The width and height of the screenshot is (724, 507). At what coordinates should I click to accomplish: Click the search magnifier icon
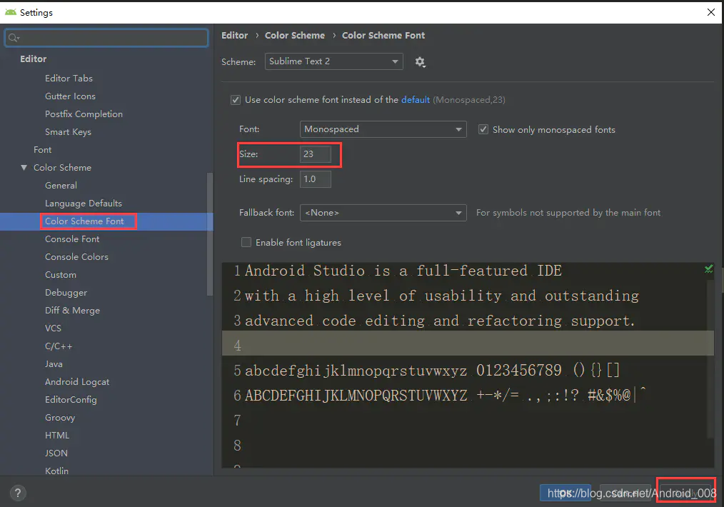13,38
